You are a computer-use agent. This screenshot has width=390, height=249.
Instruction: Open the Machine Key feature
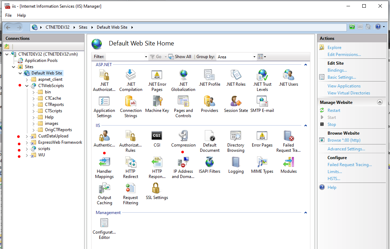(x=157, y=104)
